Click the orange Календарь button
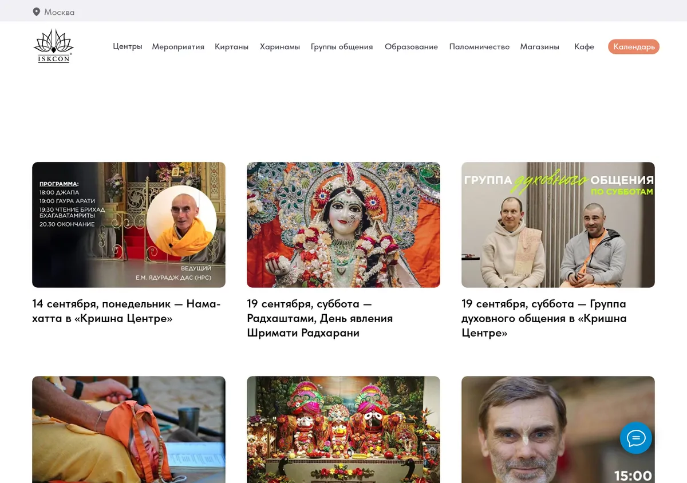Image resolution: width=687 pixels, height=483 pixels. [x=634, y=47]
